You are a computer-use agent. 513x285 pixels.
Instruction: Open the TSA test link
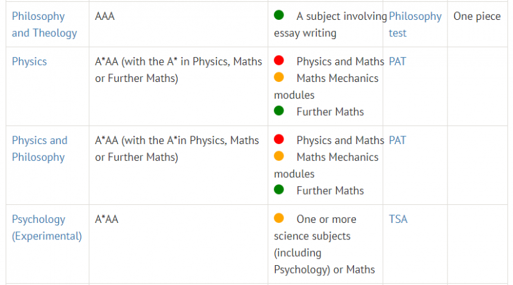pyautogui.click(x=398, y=219)
